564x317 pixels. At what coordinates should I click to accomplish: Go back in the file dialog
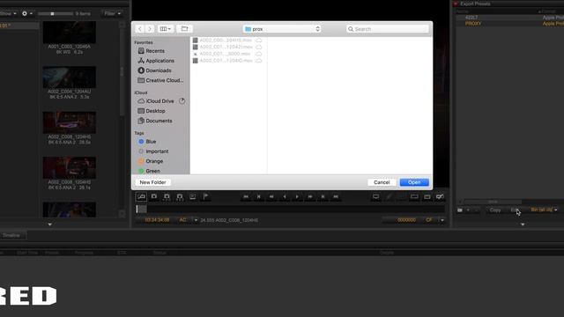click(x=140, y=29)
